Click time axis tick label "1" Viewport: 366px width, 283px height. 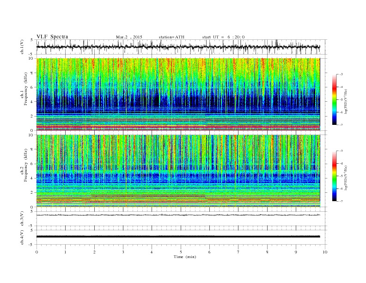[x=65, y=252]
